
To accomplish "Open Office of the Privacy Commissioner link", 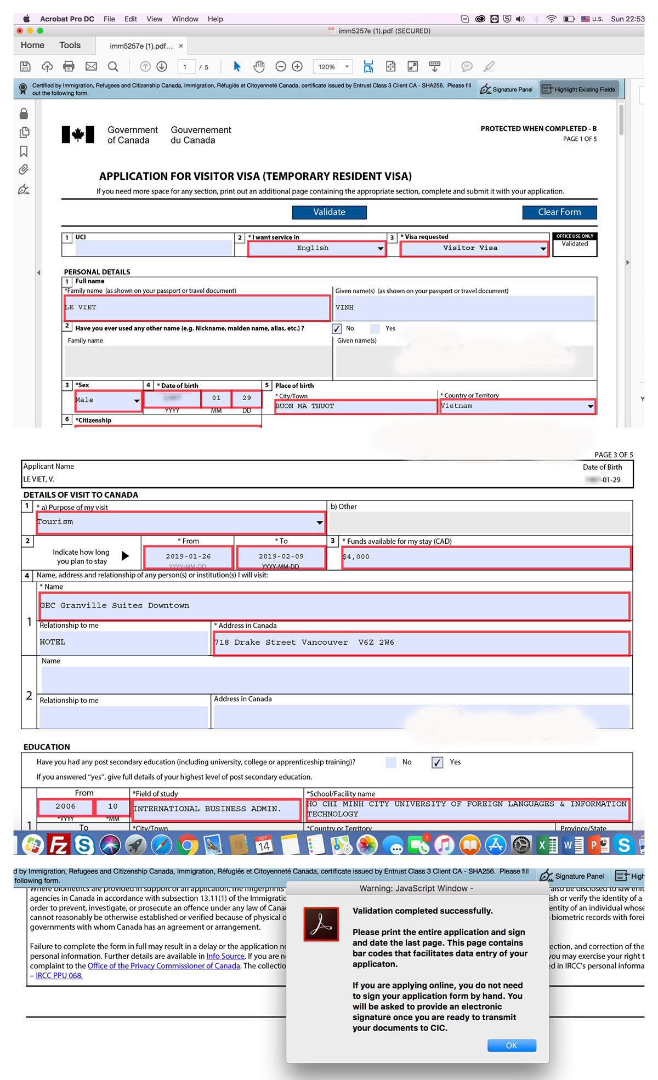I will 164,966.
